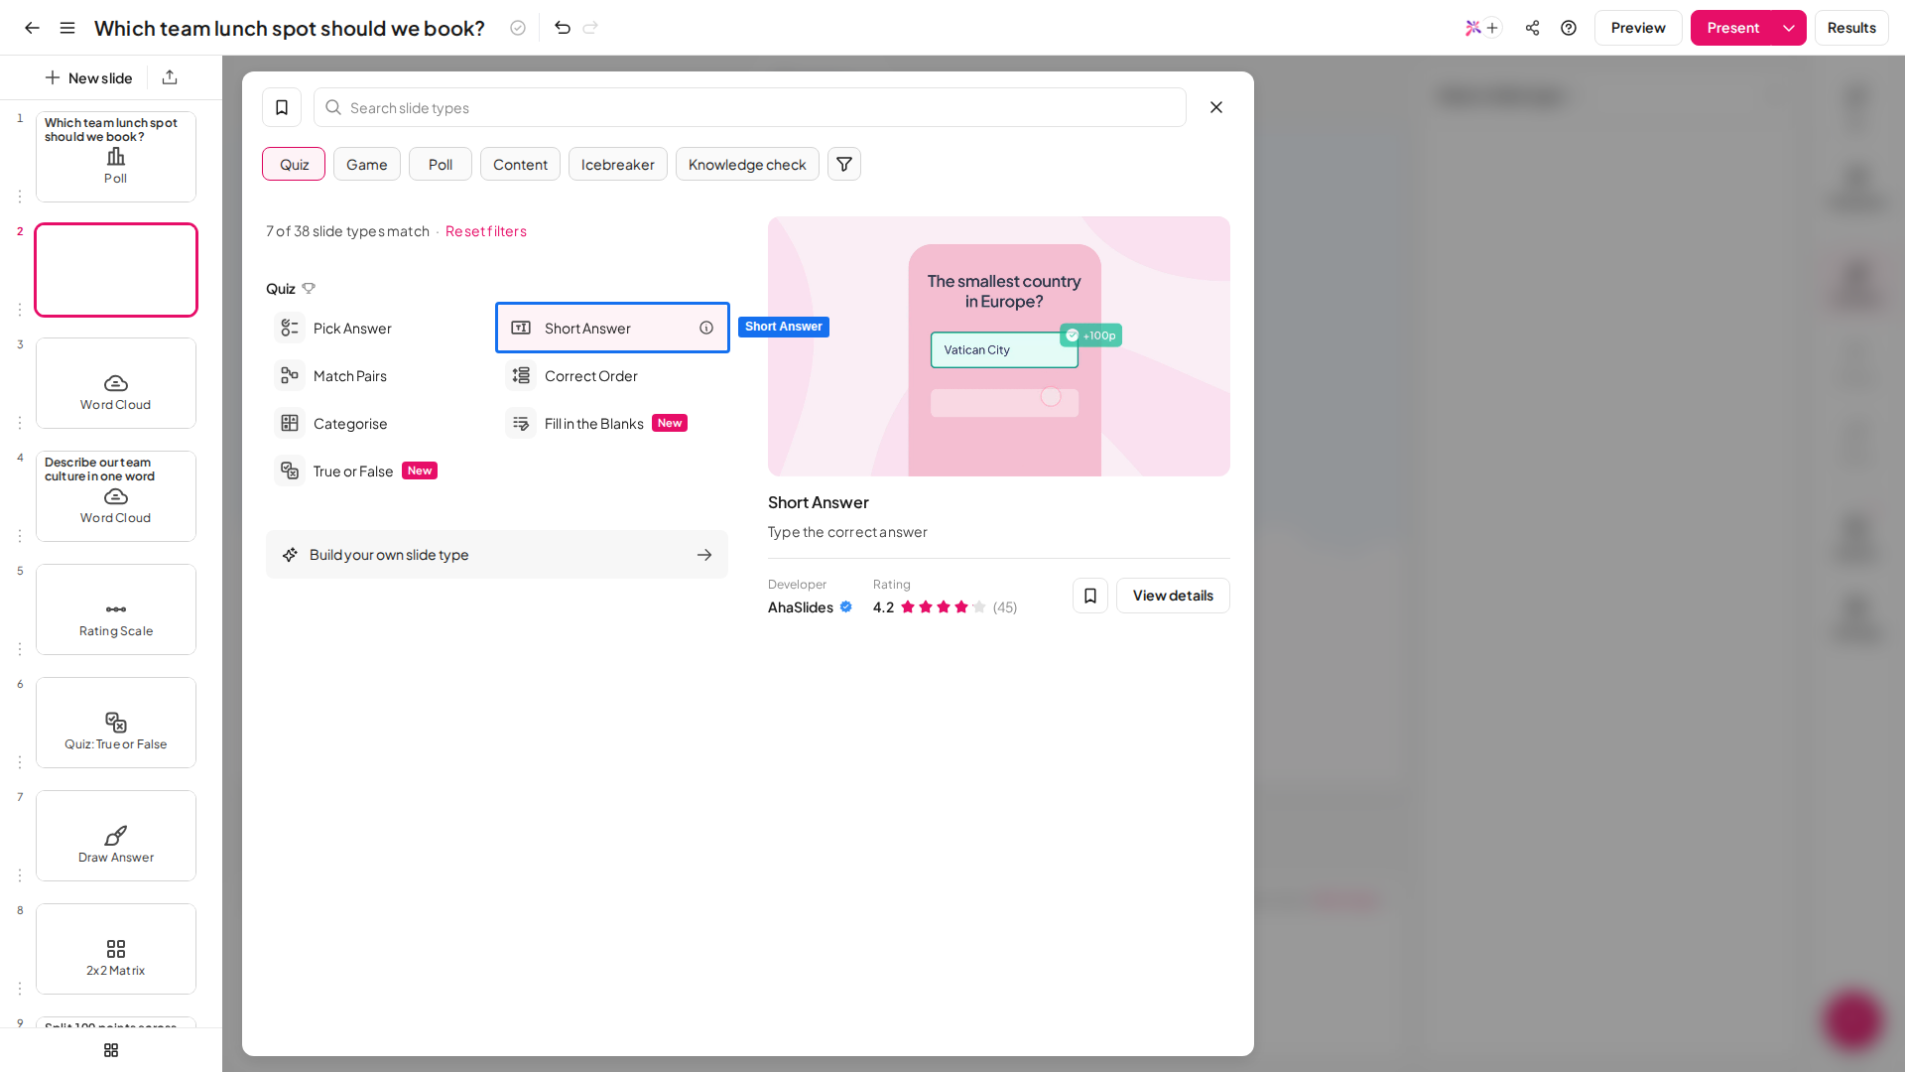The height and width of the screenshot is (1072, 1905).
Task: Click the Preview button
Action: coord(1638,28)
